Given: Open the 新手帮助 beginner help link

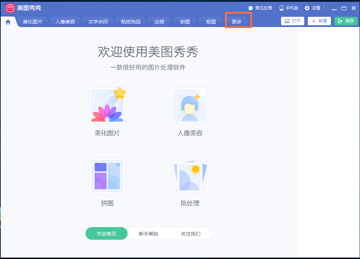Looking at the screenshot, I should click(x=149, y=233).
